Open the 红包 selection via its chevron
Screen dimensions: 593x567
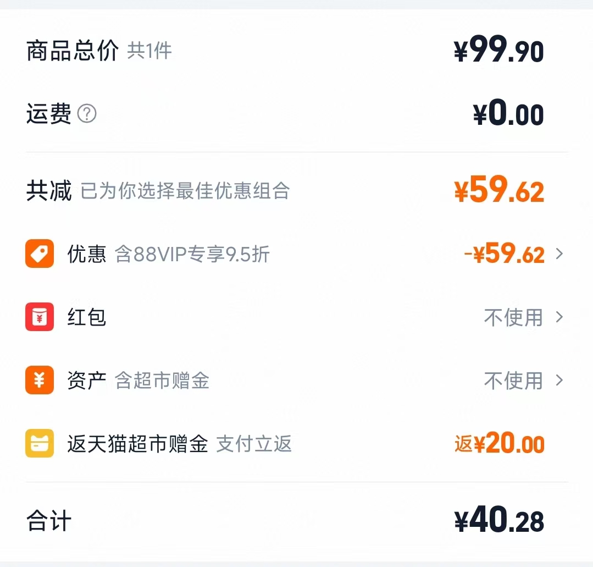click(560, 317)
